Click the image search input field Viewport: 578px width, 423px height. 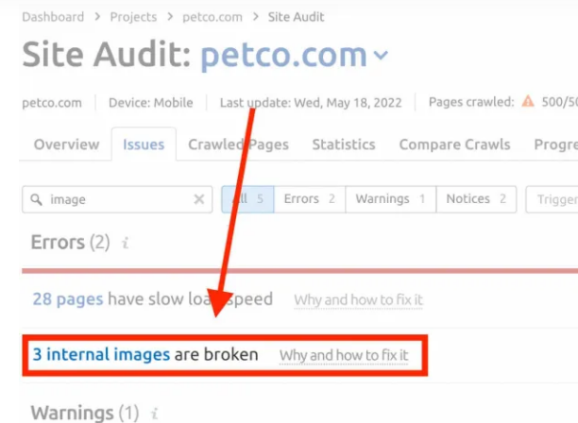click(117, 199)
